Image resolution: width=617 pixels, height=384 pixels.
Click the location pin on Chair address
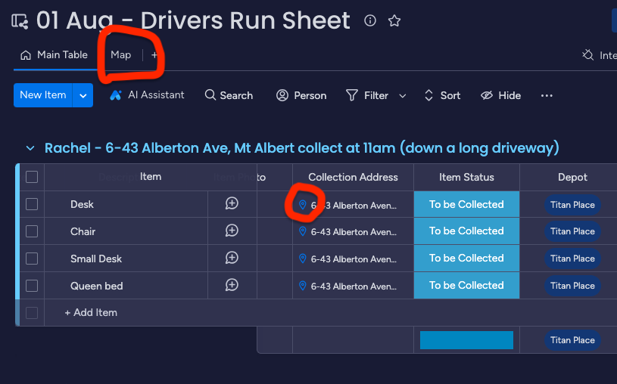coord(303,231)
